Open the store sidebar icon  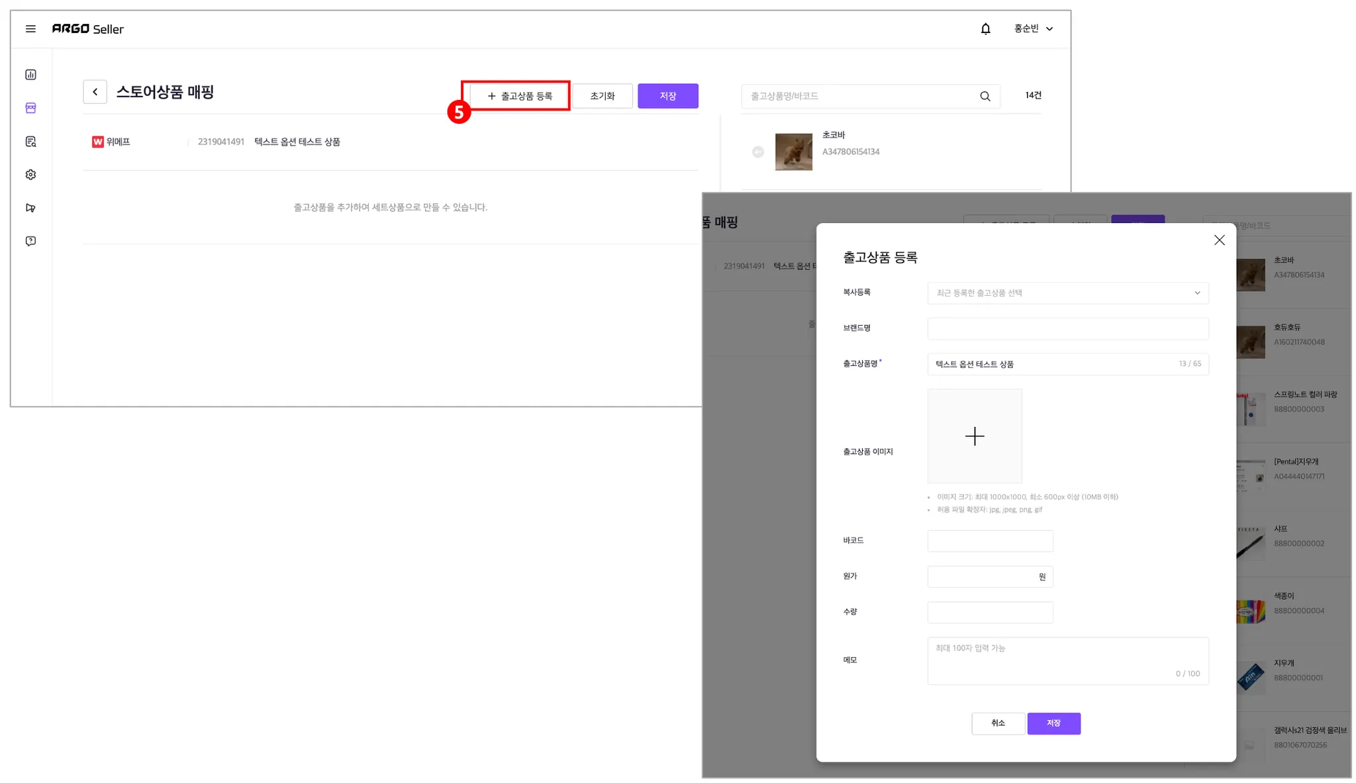[30, 108]
